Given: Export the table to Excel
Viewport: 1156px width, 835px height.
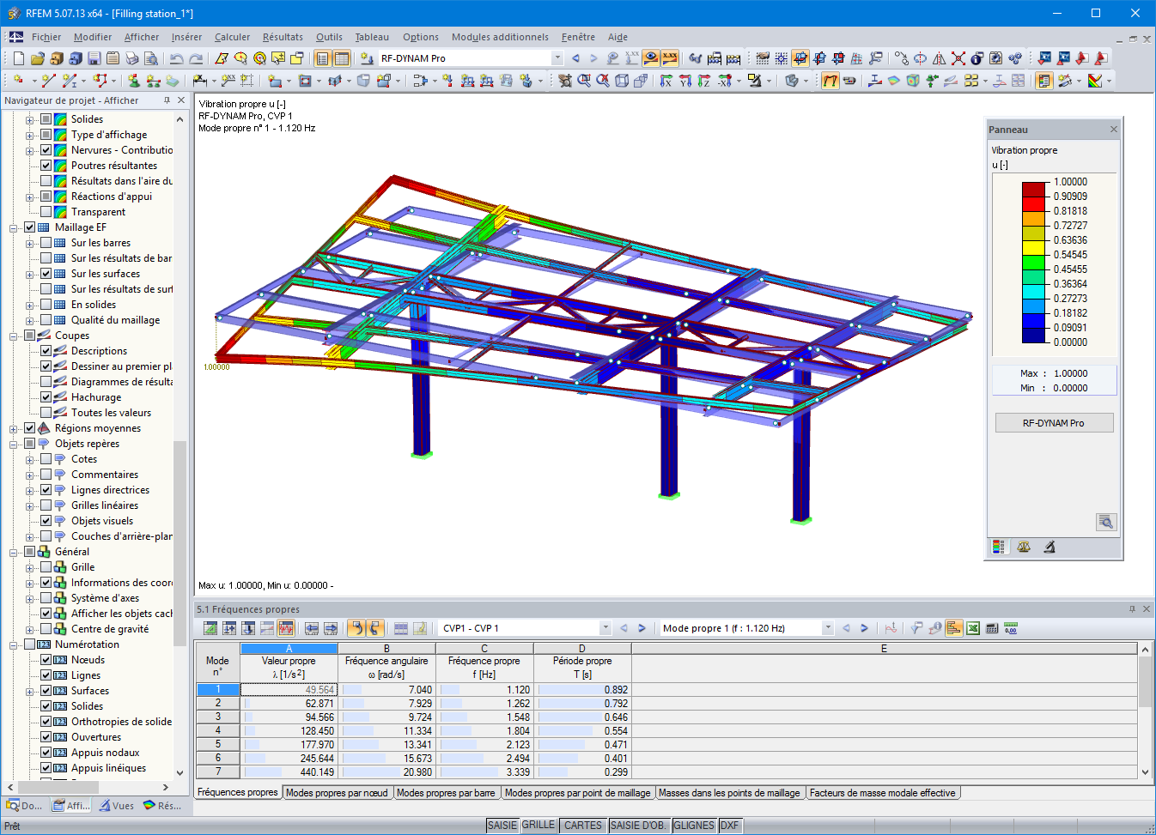Looking at the screenshot, I should (973, 628).
